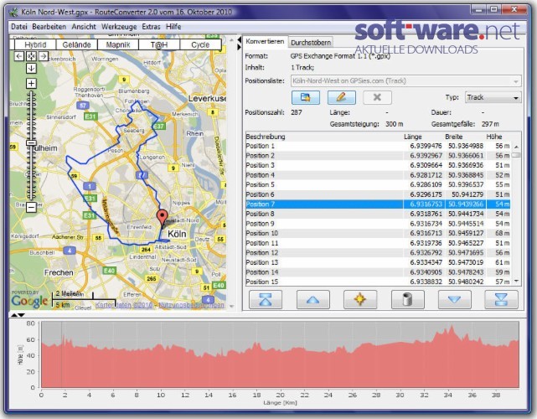Pan the map right with the arrow button

click(44, 56)
